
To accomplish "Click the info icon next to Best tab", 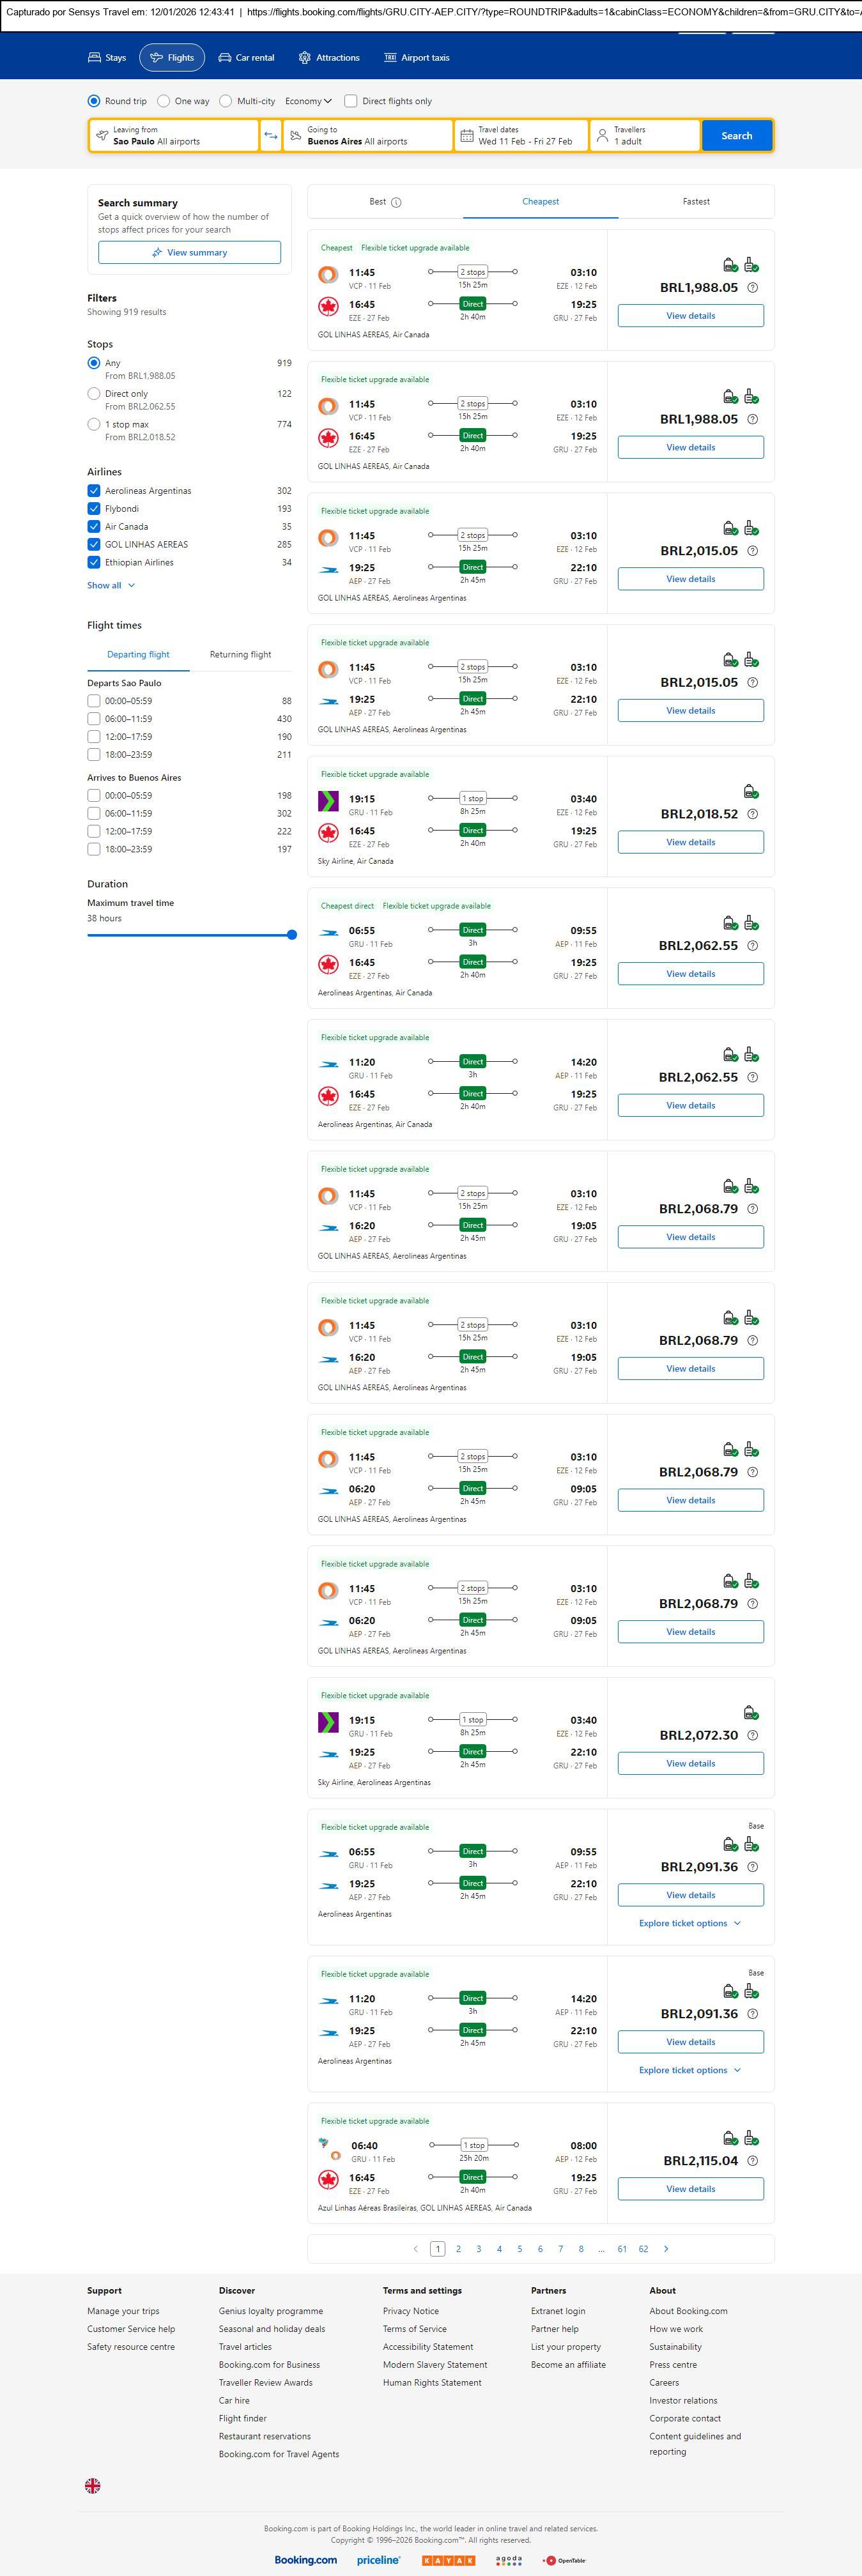I will (396, 202).
